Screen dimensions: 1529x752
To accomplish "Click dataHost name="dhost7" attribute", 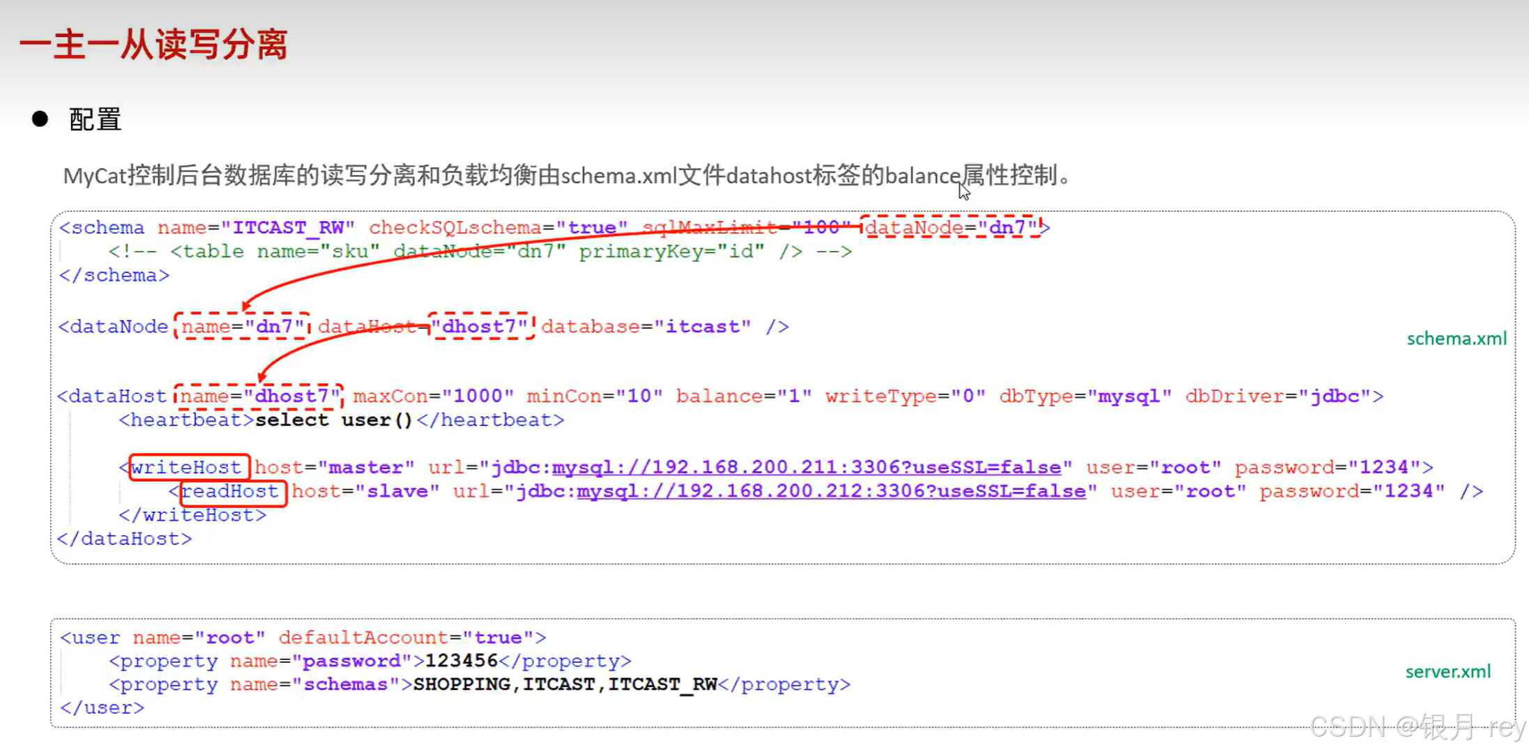I will 259,397.
